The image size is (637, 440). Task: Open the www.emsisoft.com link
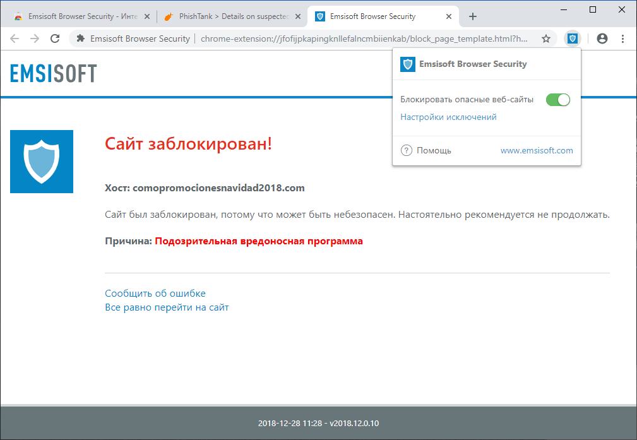click(x=537, y=150)
